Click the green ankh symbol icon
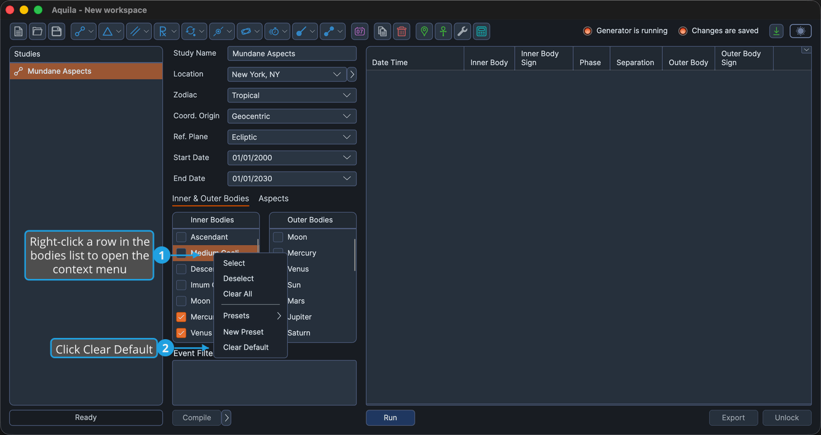Viewport: 821px width, 435px height. click(443, 31)
